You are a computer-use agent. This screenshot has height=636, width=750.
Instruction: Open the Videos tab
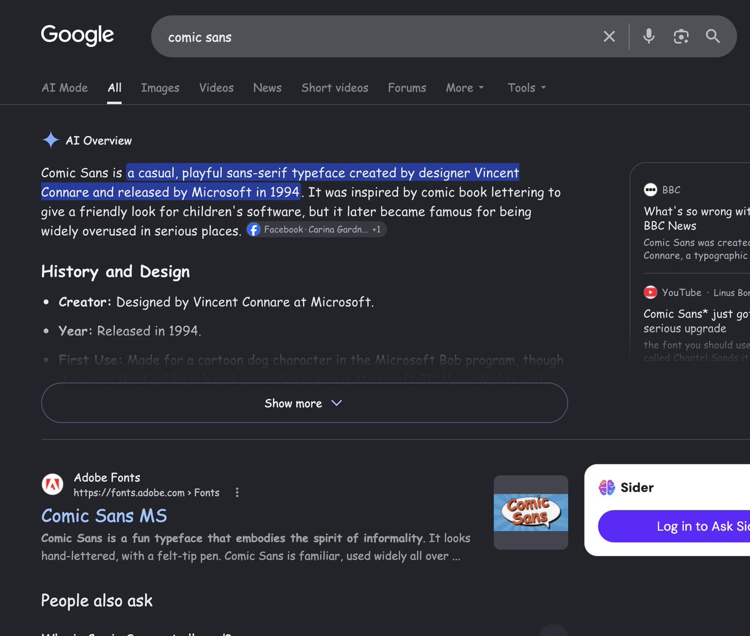pos(216,88)
